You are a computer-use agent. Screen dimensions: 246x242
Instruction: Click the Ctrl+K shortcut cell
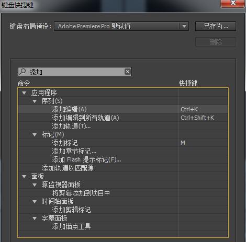pyautogui.click(x=203, y=109)
